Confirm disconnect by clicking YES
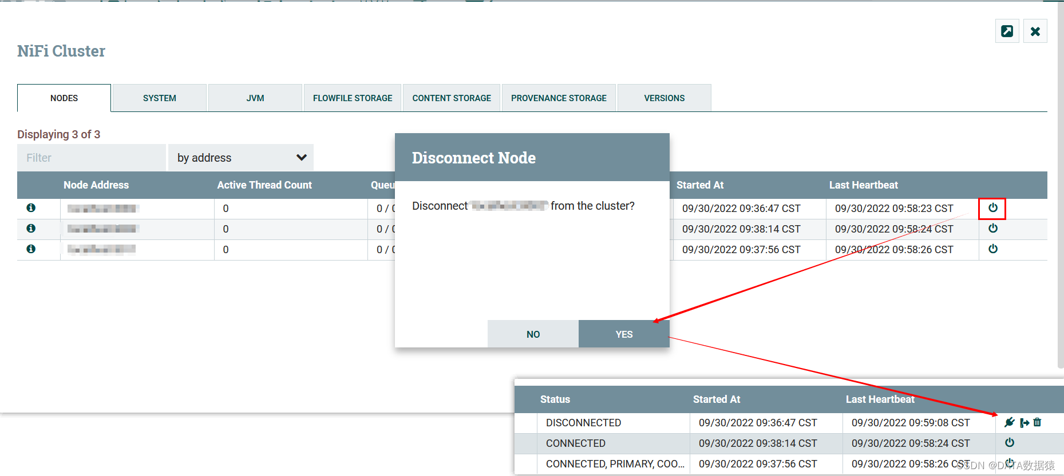The image size is (1064, 476). (624, 334)
